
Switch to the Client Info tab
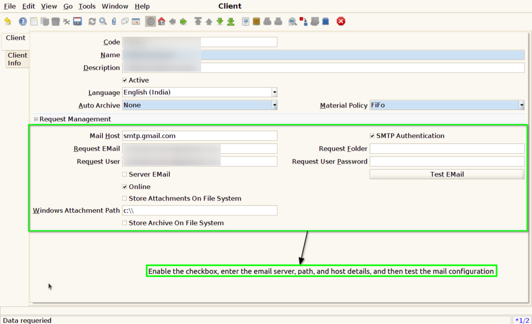click(17, 59)
